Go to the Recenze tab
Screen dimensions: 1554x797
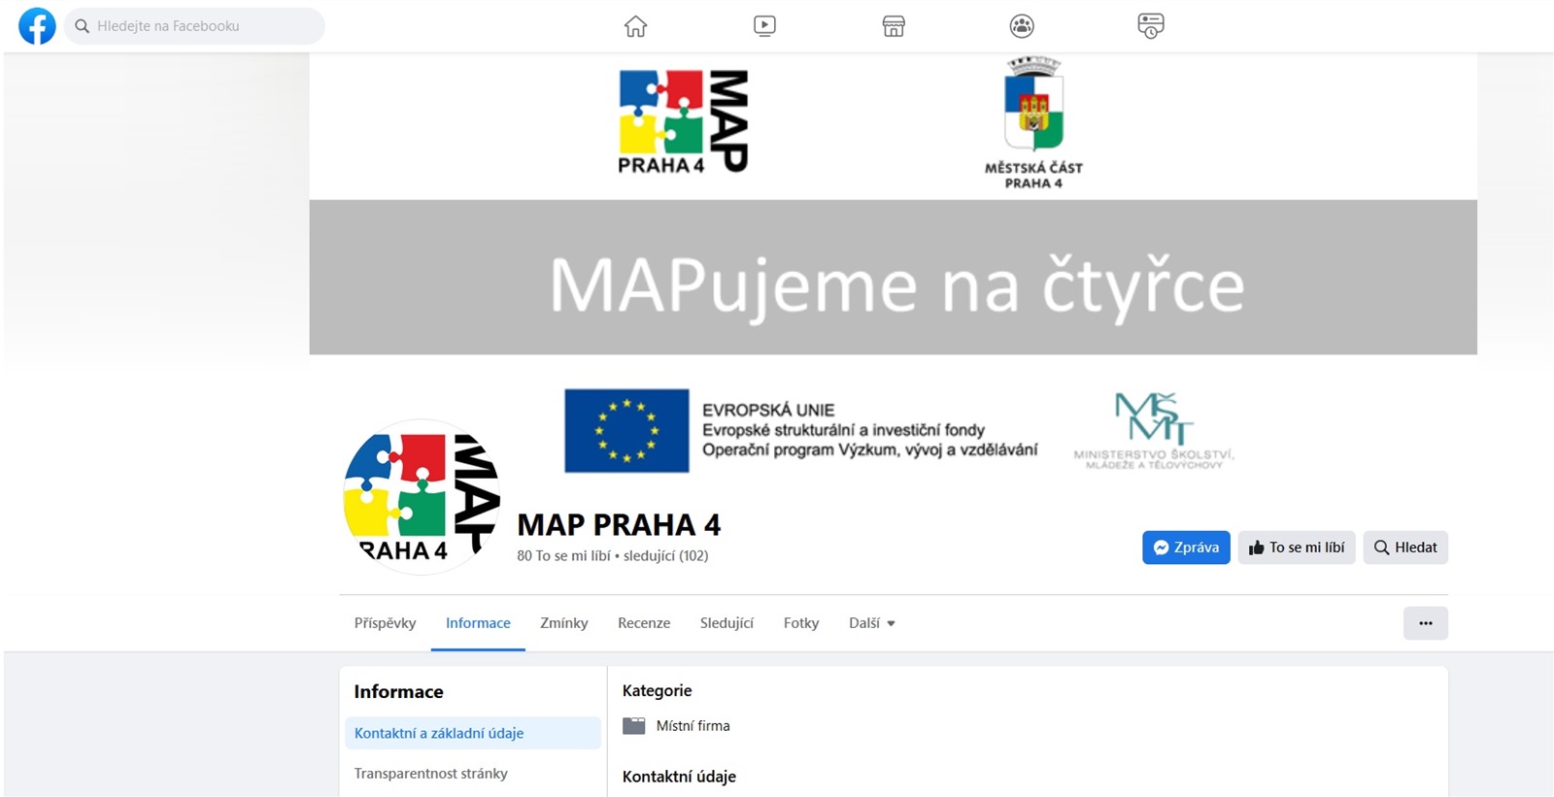pos(644,623)
